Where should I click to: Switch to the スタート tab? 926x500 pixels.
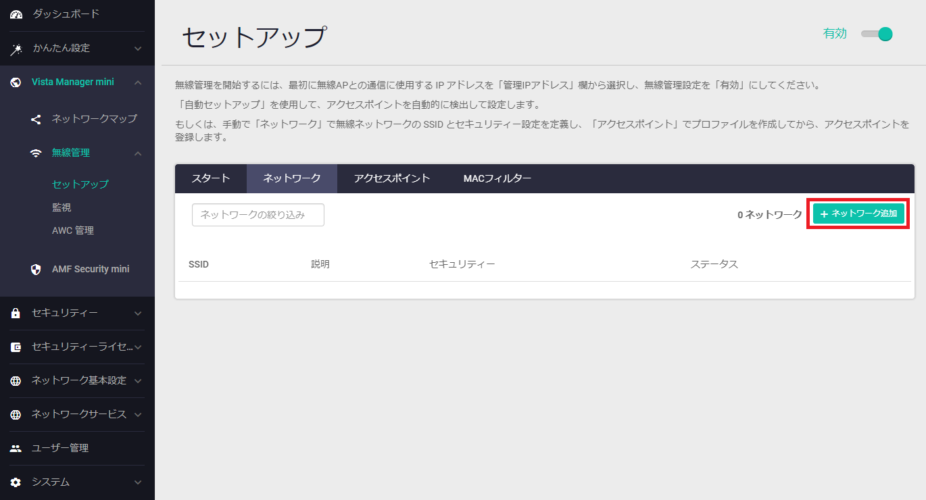pyautogui.click(x=211, y=178)
